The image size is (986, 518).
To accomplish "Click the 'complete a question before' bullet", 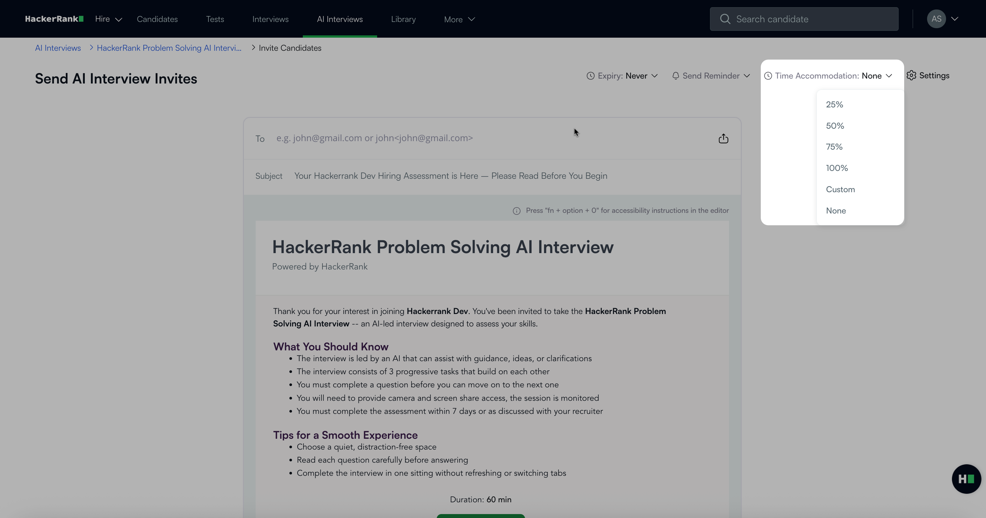I will (428, 384).
